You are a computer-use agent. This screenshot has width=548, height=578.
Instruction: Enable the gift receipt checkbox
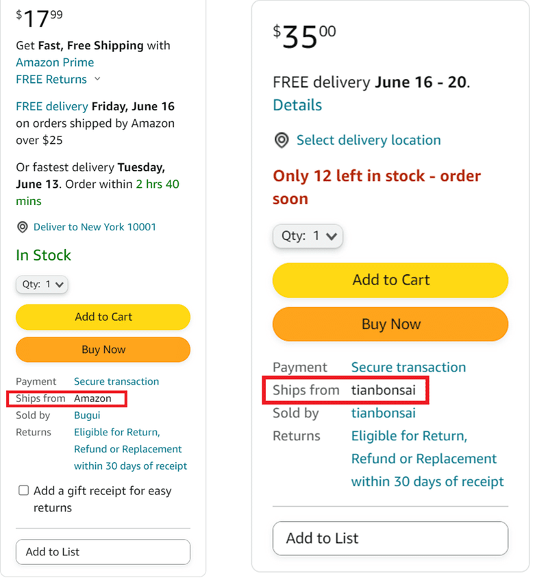point(23,490)
